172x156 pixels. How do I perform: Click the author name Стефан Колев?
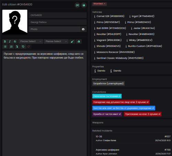tap(109, 141)
